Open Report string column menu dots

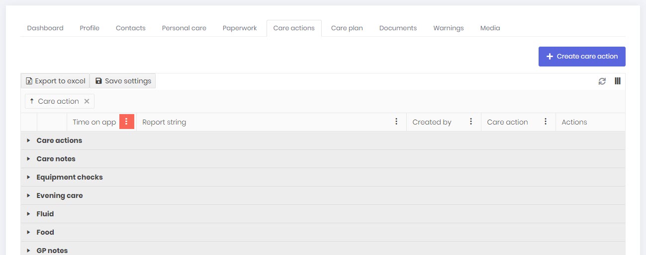click(396, 122)
